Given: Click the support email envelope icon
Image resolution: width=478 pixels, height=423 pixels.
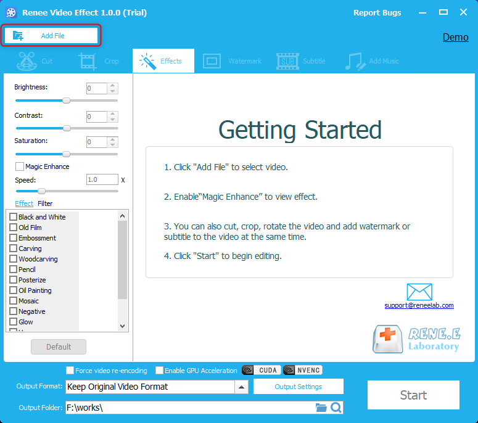Looking at the screenshot, I should [x=419, y=292].
